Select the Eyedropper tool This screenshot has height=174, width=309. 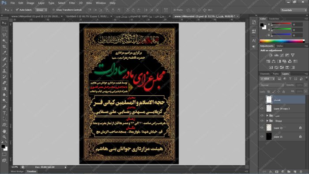pos(4,53)
